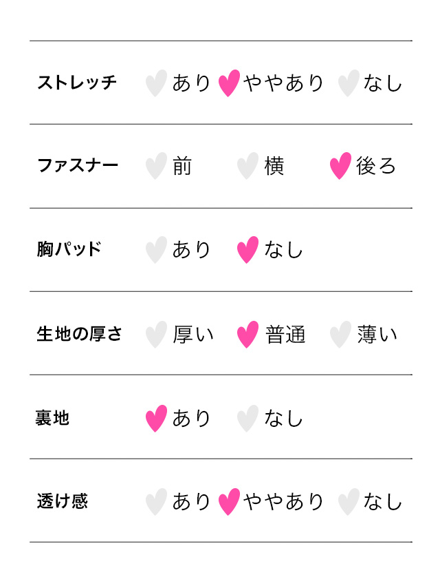This screenshot has width=440, height=588.
Task: Click the gray heart for 胸パッド あり
Action: click(x=156, y=250)
